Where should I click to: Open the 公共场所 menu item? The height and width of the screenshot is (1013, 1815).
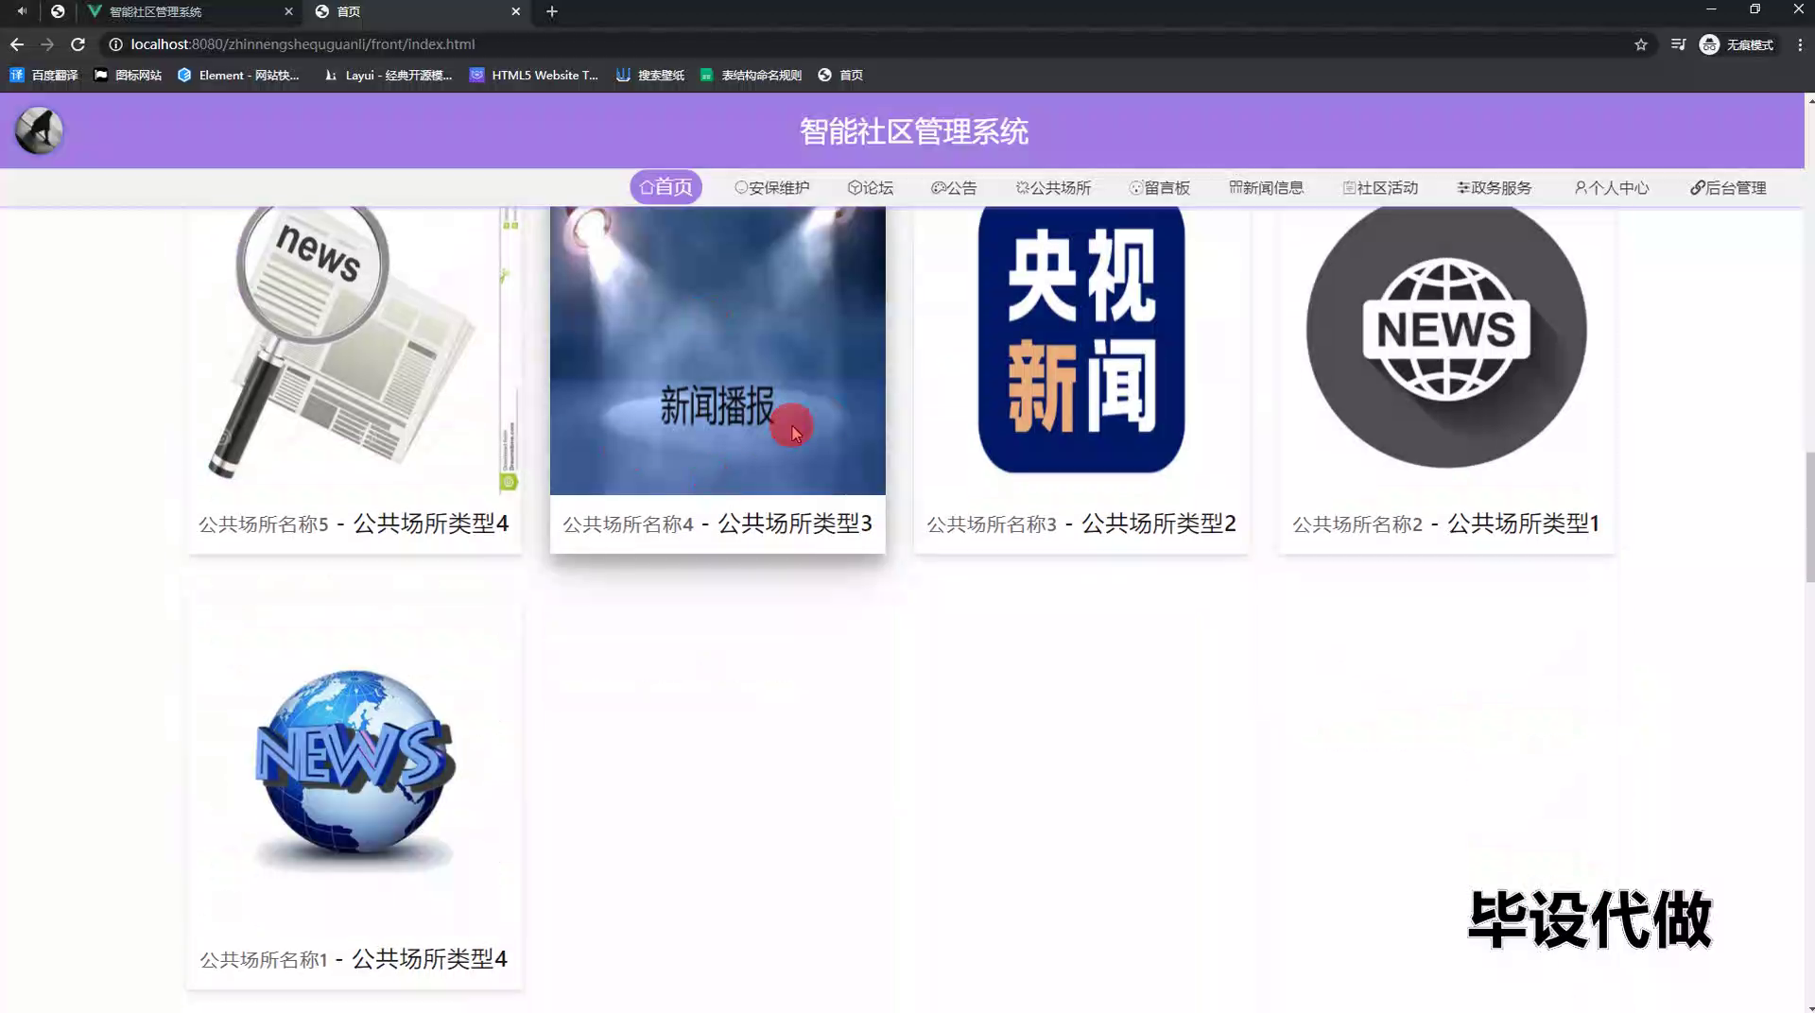click(1054, 188)
